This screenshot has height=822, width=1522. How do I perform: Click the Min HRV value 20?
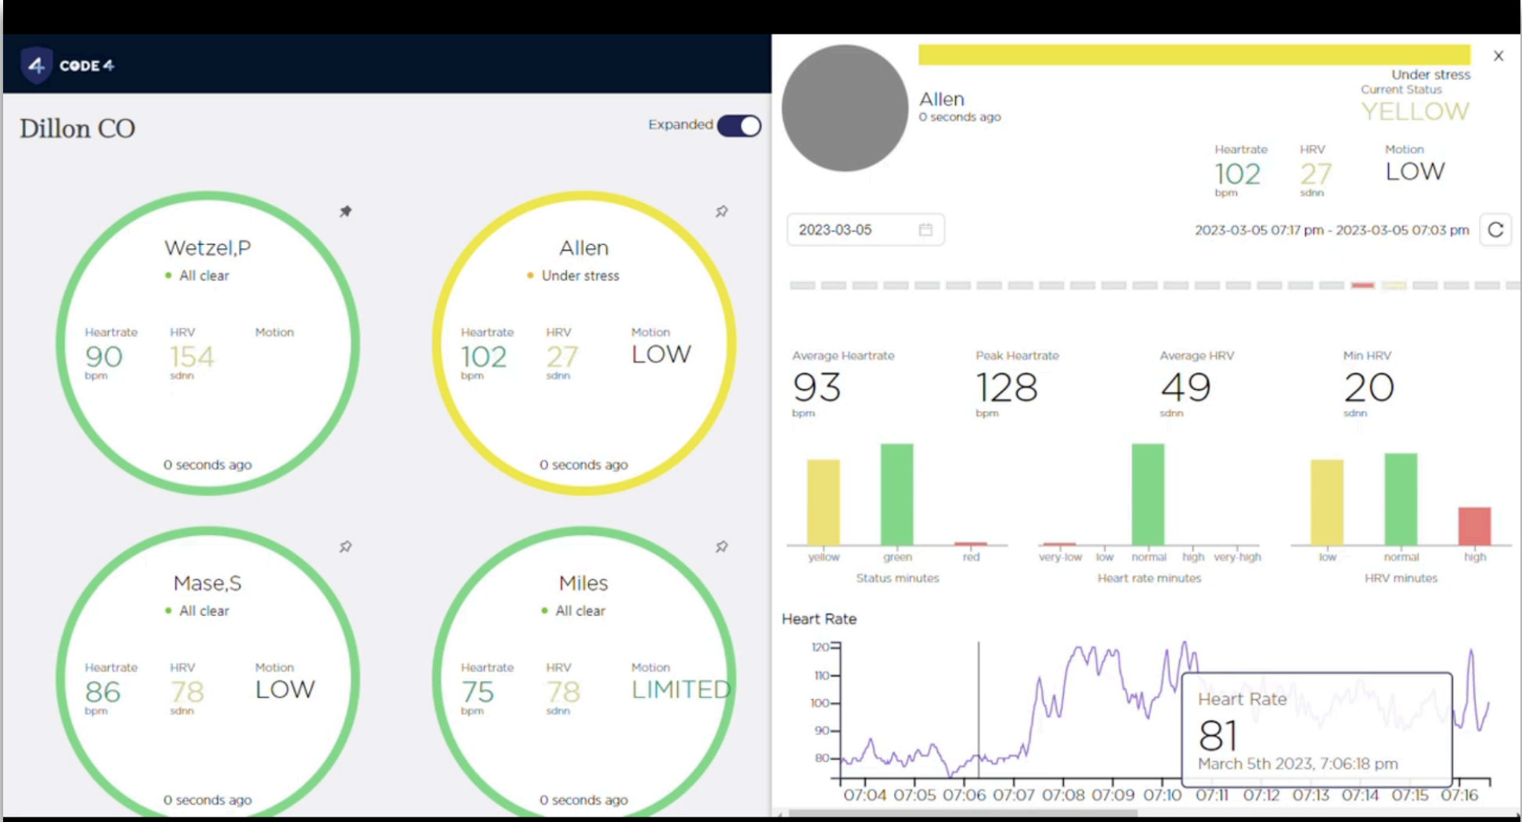[1369, 387]
